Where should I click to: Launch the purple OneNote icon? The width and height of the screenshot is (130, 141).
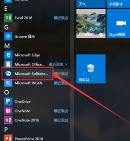point(8,111)
